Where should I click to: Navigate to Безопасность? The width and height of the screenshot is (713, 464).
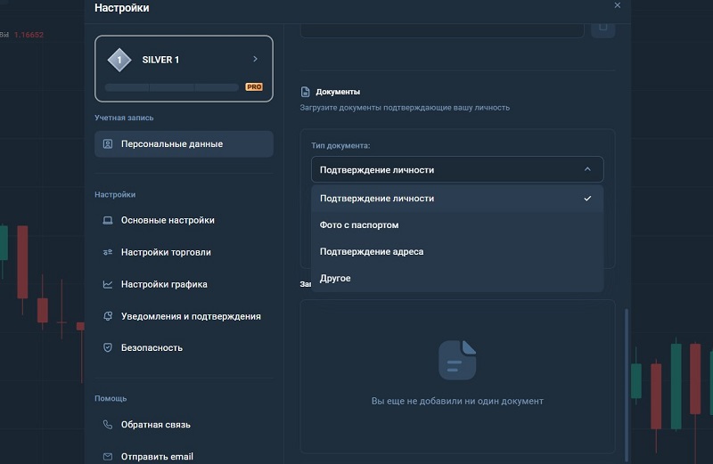coord(184,347)
